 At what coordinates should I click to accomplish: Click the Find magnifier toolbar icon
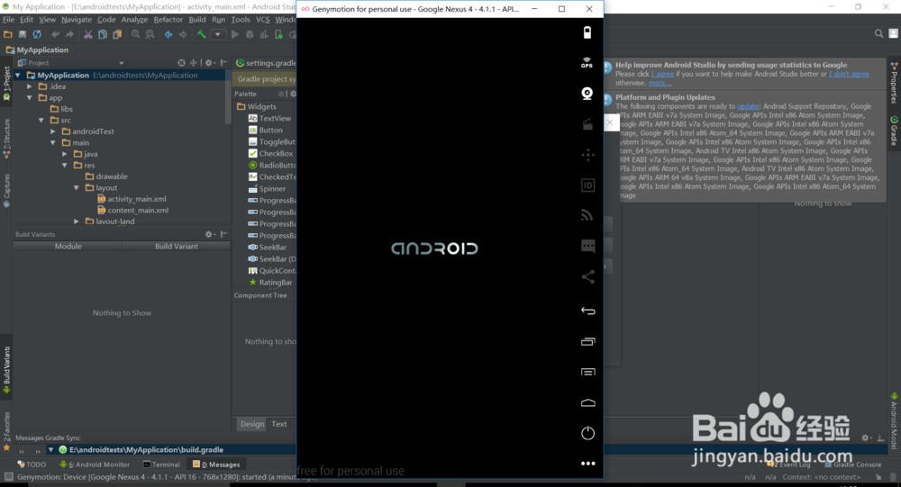pos(136,34)
